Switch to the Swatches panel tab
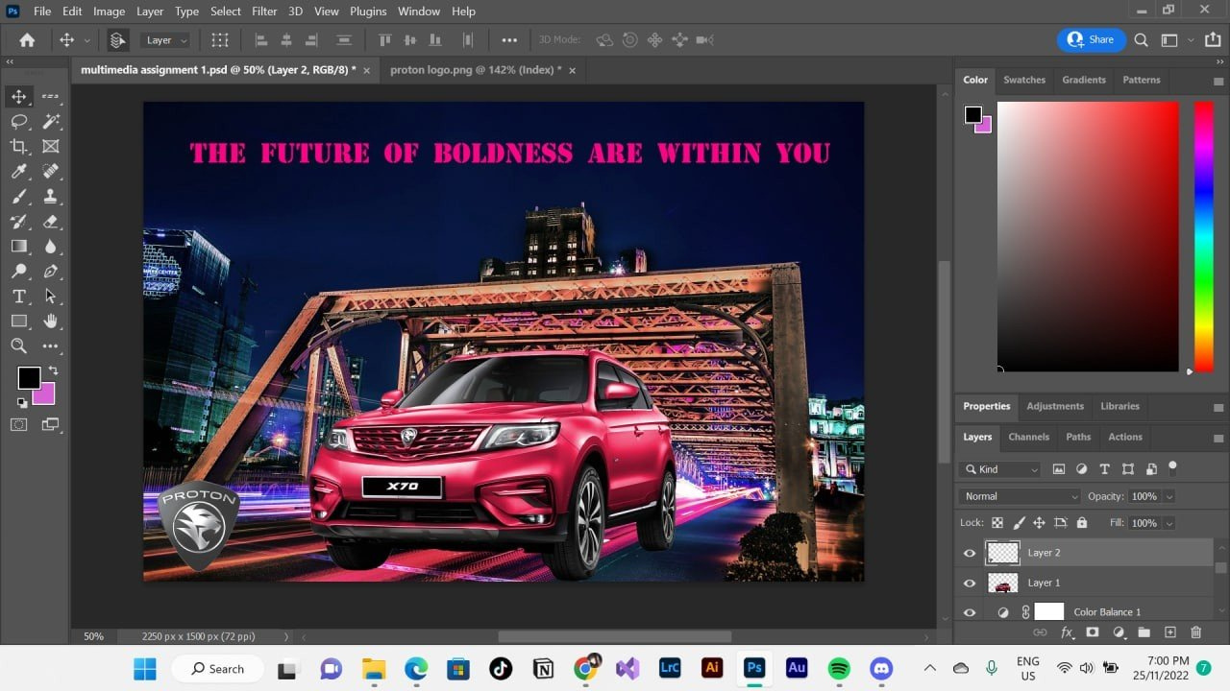This screenshot has height=691, width=1230. coord(1023,80)
